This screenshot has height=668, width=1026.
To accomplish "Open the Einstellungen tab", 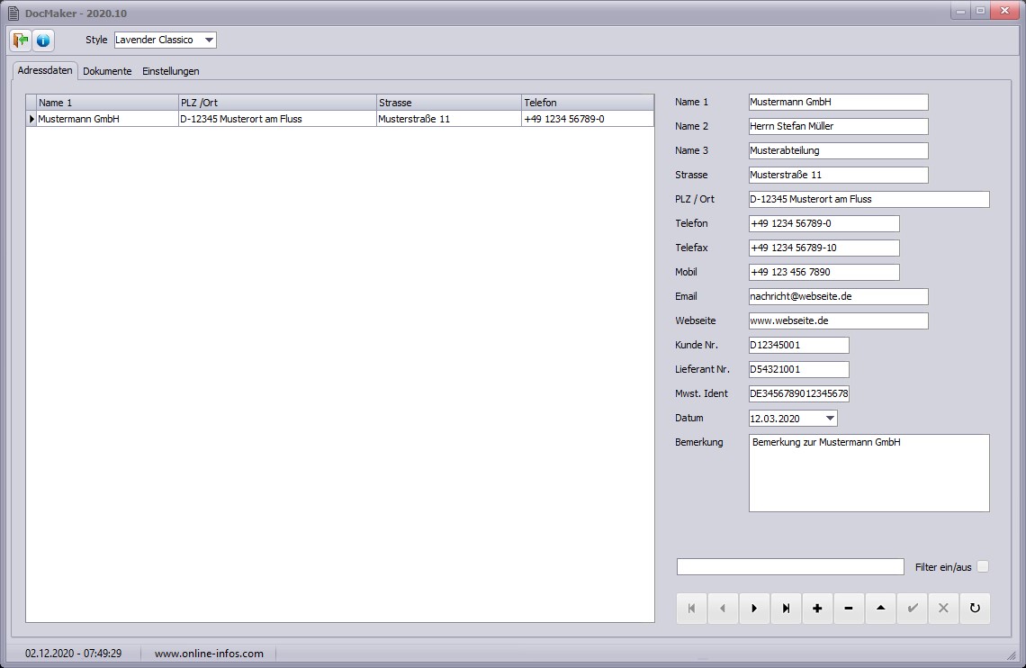I will 171,71.
